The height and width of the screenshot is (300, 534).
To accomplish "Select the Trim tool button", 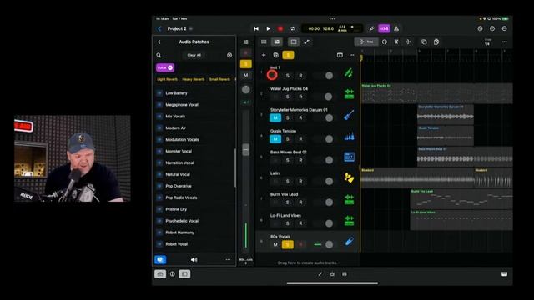I will coord(366,42).
